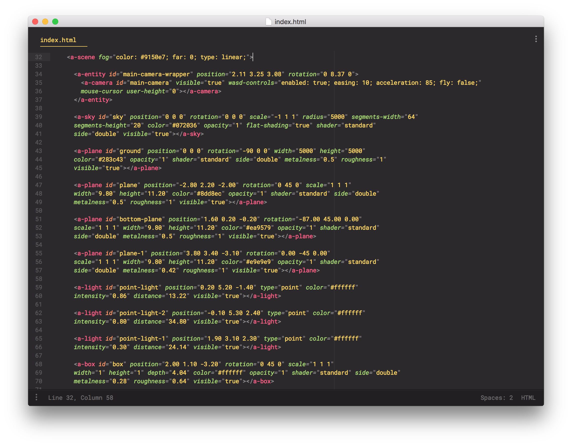
Task: Open the status bar dots menu beside Line 32
Action: click(x=36, y=397)
